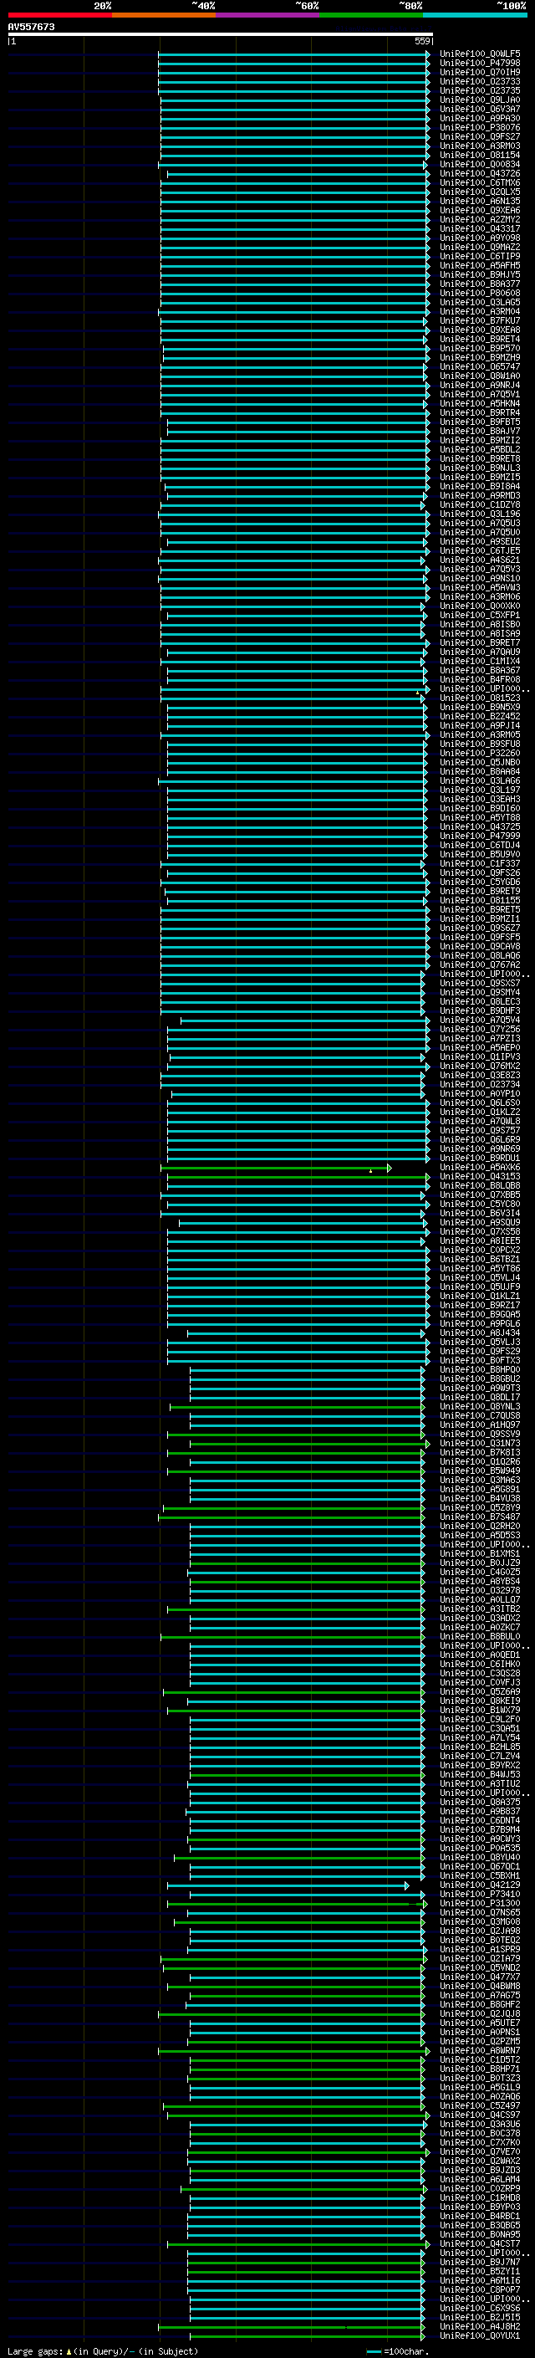Click label UniRef100_C0PCX2
The width and height of the screenshot is (535, 2358).
click(x=480, y=1251)
